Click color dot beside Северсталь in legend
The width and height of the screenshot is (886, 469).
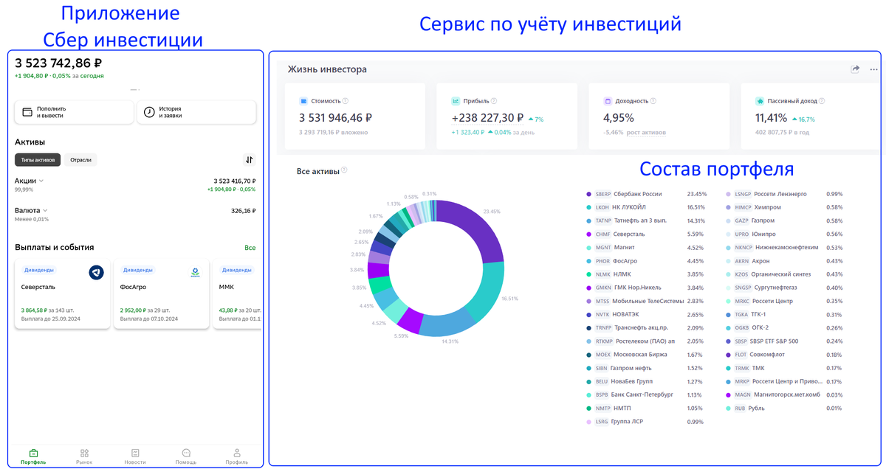point(588,234)
